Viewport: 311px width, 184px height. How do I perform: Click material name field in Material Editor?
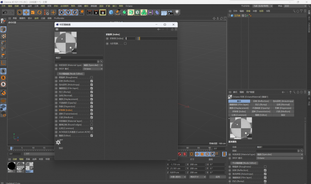coord(79,58)
